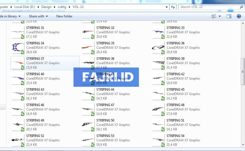Open the view options dropdown arrow
Viewport: 245px width, 151px height.
click(x=220, y=16)
